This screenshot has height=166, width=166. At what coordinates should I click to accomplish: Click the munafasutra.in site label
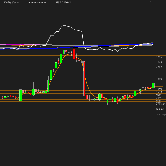click(37, 2)
